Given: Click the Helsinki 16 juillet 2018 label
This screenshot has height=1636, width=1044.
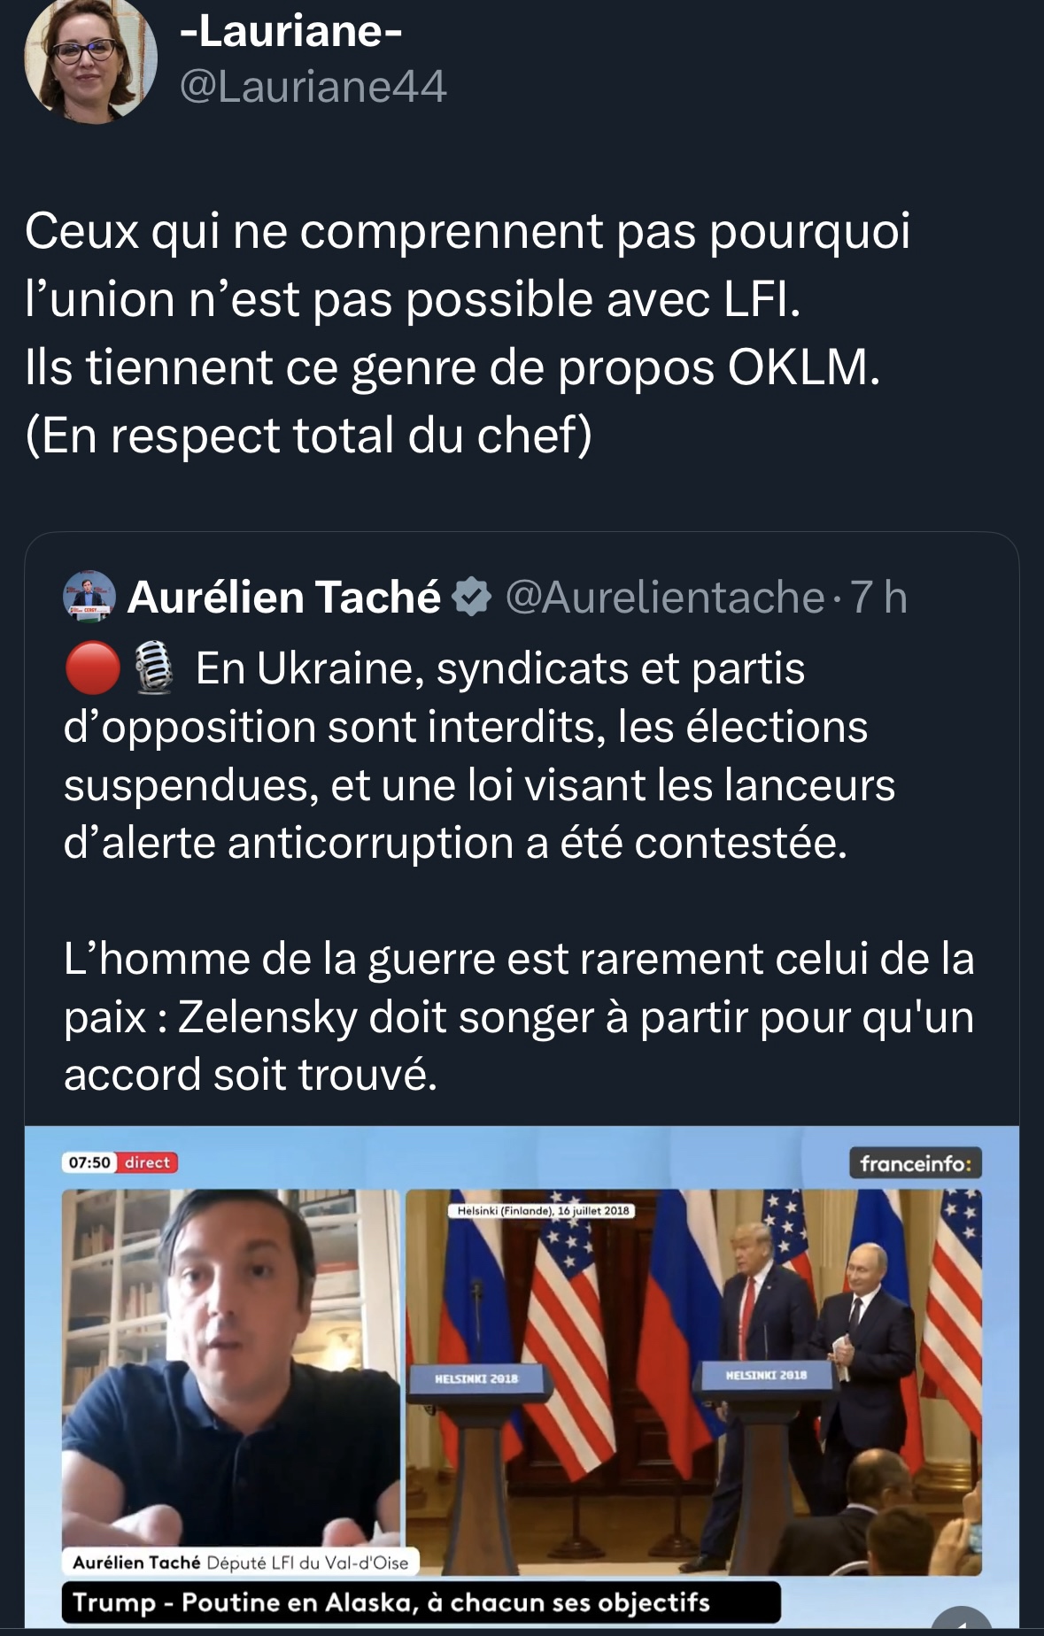Looking at the screenshot, I should point(543,1210).
